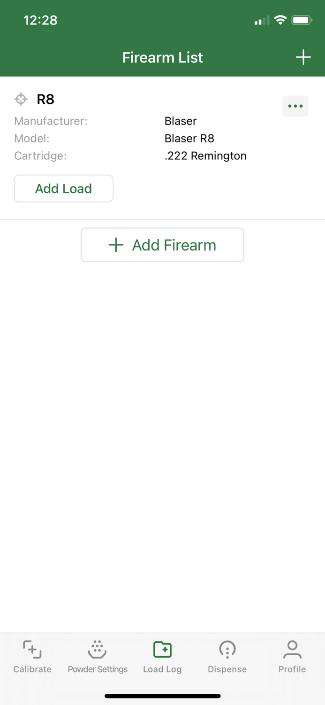Viewport: 325px width, 705px height.
Task: Select the .222 Remington cartridge text
Action: [x=205, y=156]
